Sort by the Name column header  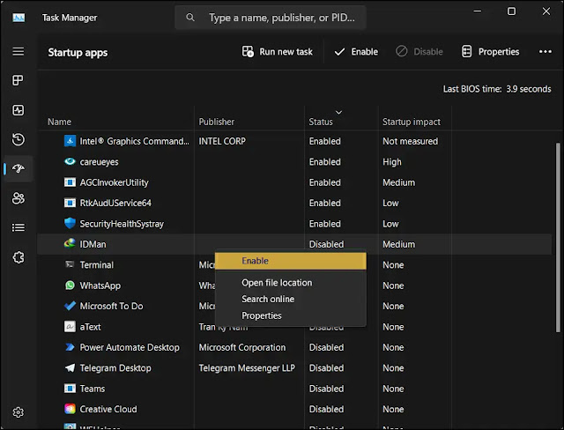pyautogui.click(x=59, y=122)
